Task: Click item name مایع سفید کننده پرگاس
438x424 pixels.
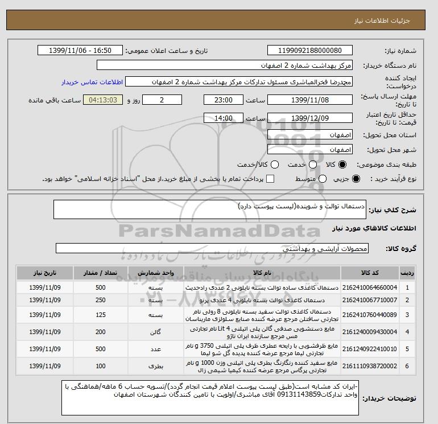Action: 262,366
